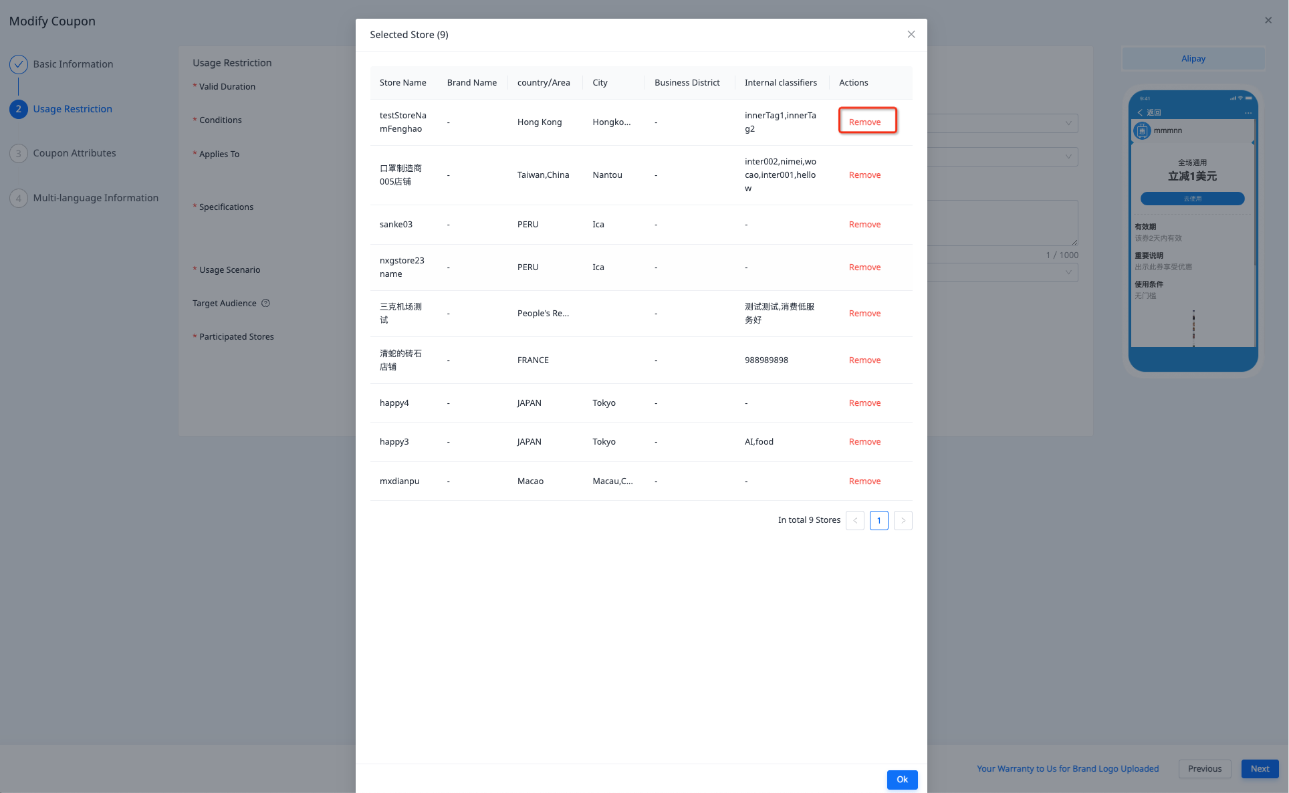This screenshot has height=793, width=1289.
Task: Remove testStoreNamFenghao store
Action: tap(864, 122)
